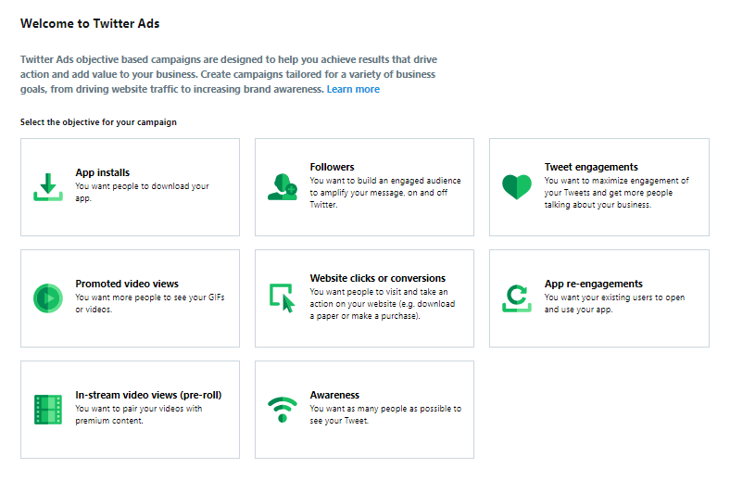The image size is (730, 481).
Task: Choose Website clicks or conversions title
Action: (378, 278)
